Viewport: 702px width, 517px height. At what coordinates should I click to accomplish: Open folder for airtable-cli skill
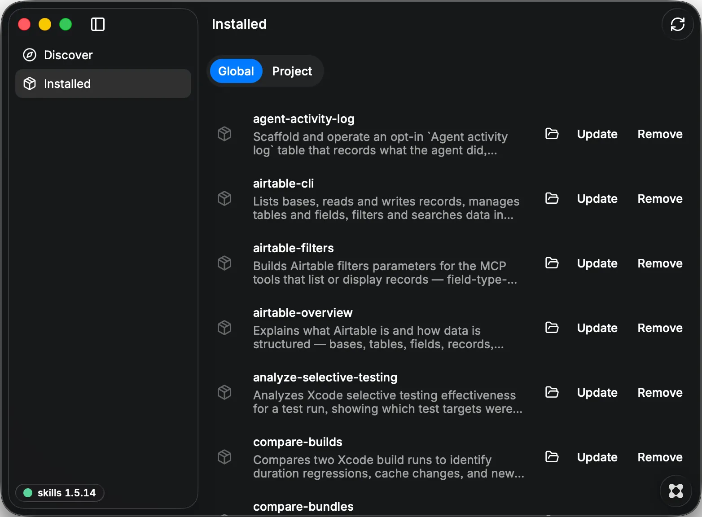click(552, 198)
